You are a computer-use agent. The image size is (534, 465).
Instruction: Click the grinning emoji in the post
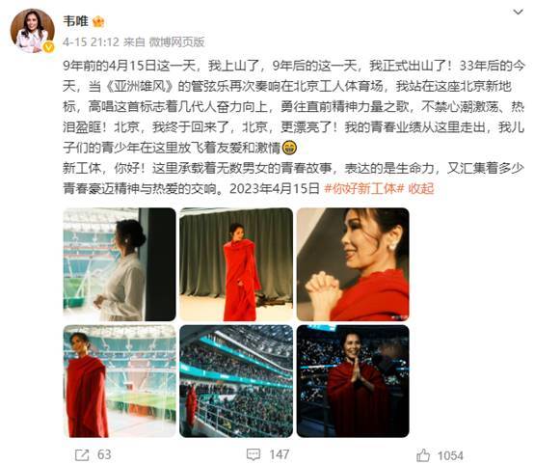[x=289, y=148]
